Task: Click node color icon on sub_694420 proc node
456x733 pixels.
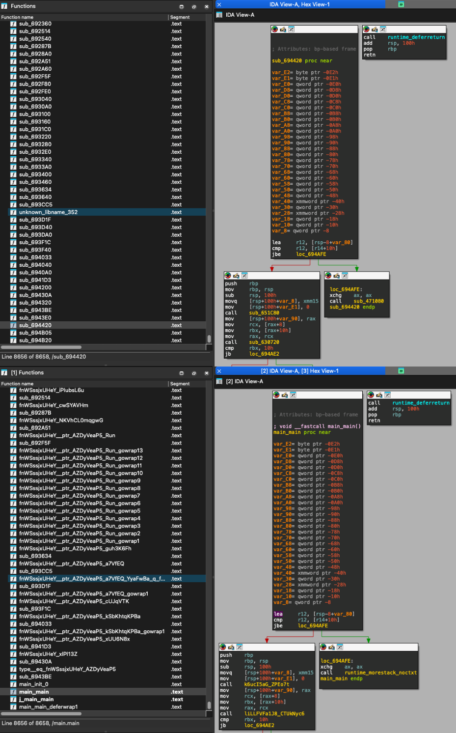Action: (x=275, y=29)
